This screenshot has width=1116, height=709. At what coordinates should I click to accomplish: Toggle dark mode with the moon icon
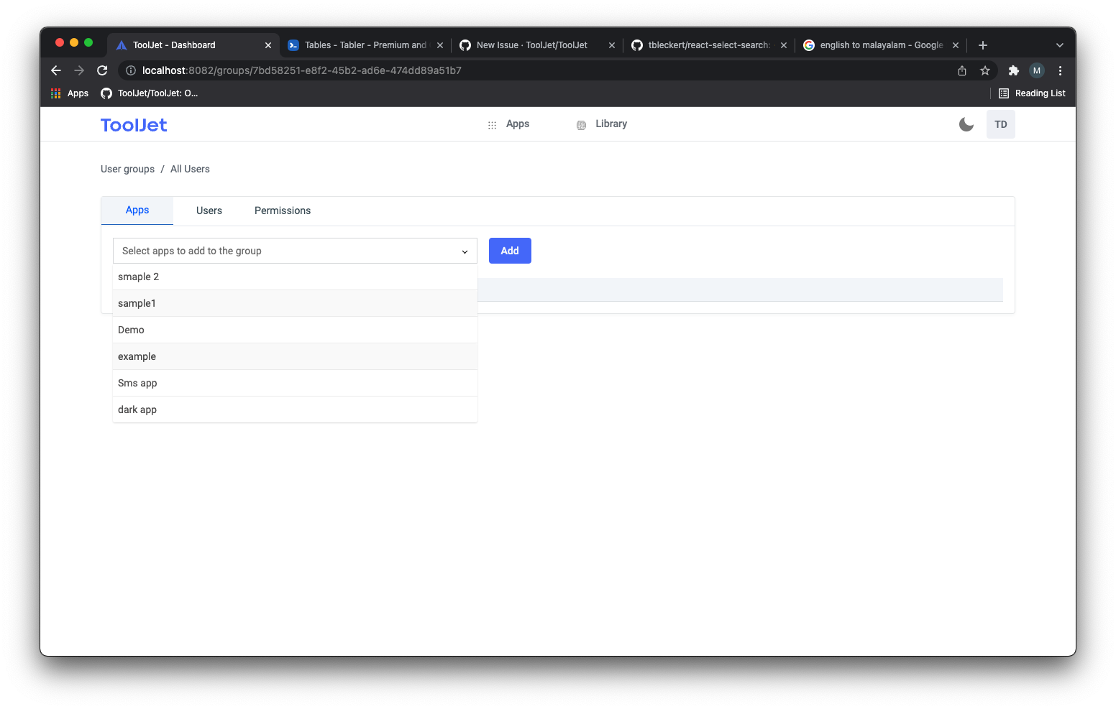(966, 124)
